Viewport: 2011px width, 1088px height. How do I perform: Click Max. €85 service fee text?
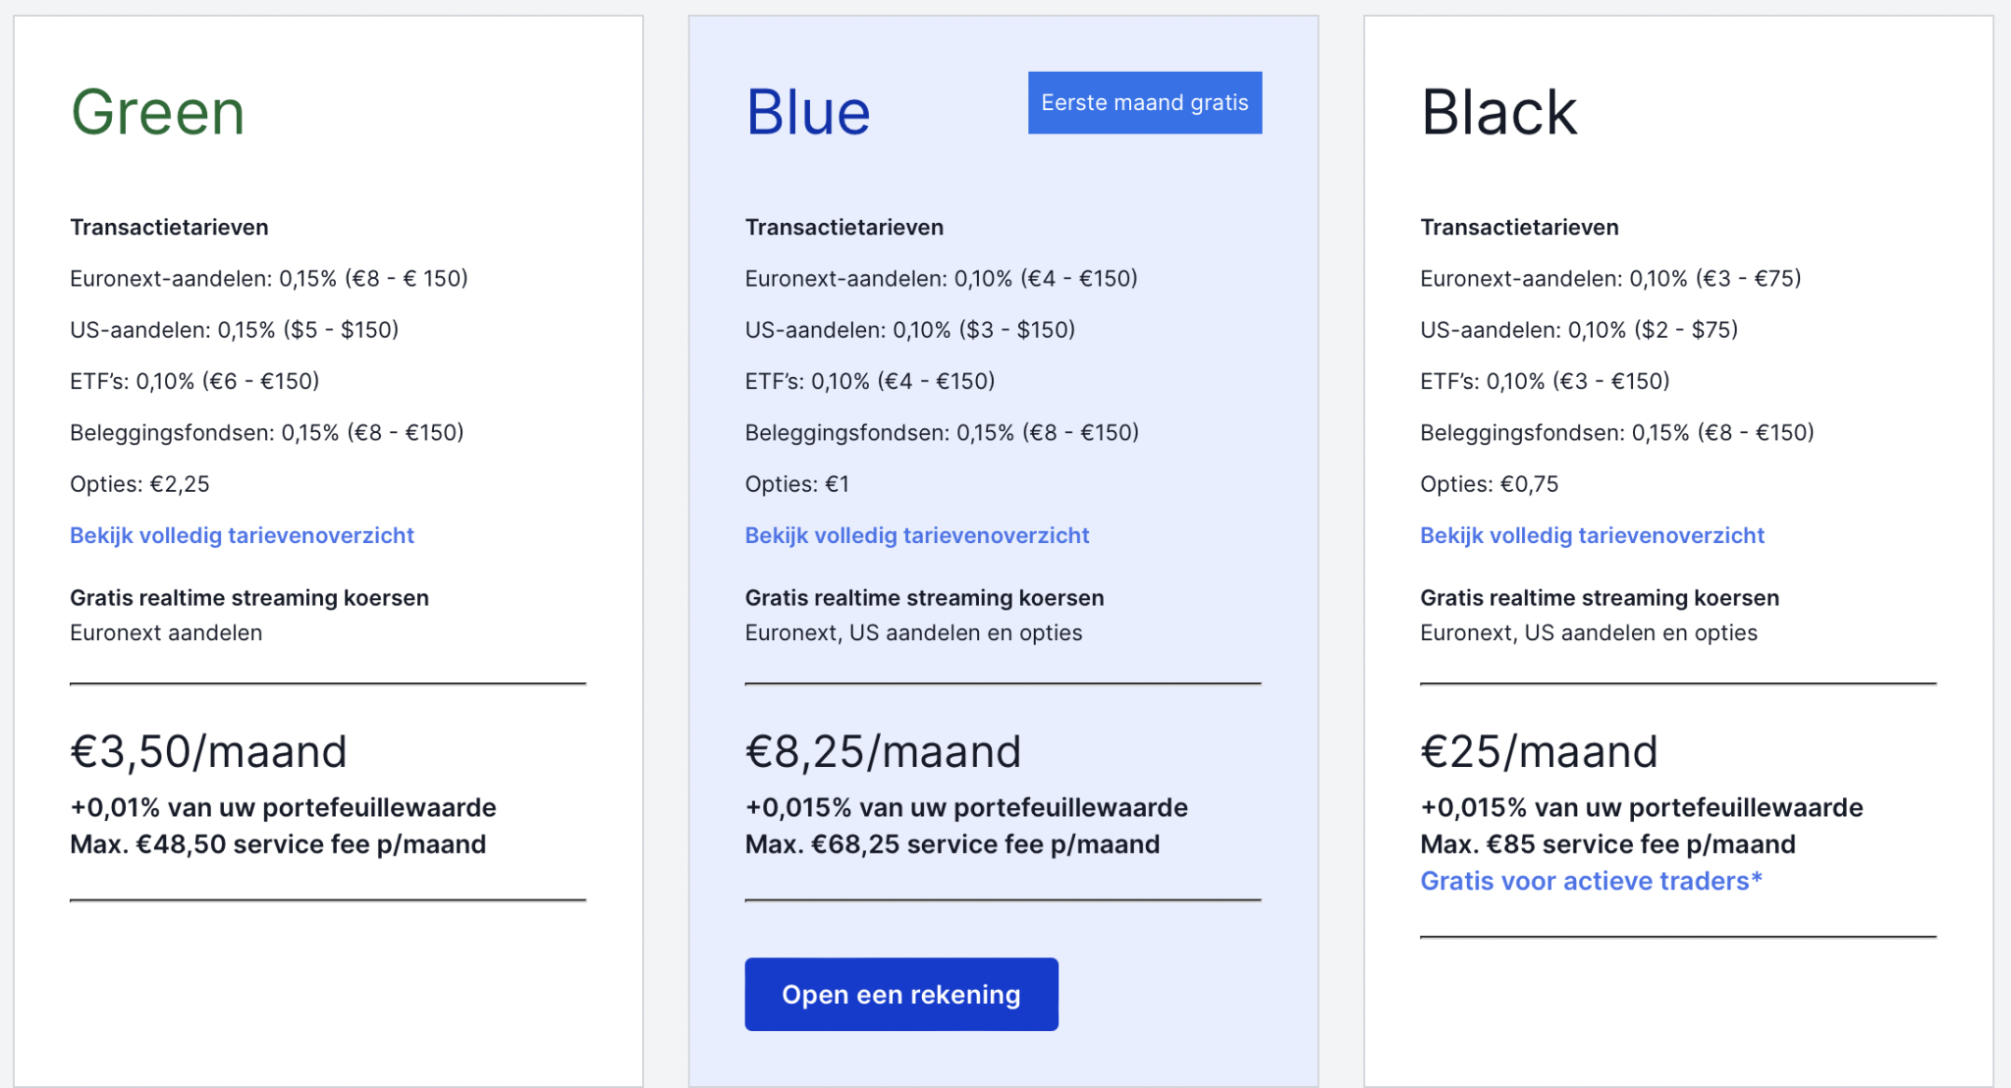point(1607,844)
